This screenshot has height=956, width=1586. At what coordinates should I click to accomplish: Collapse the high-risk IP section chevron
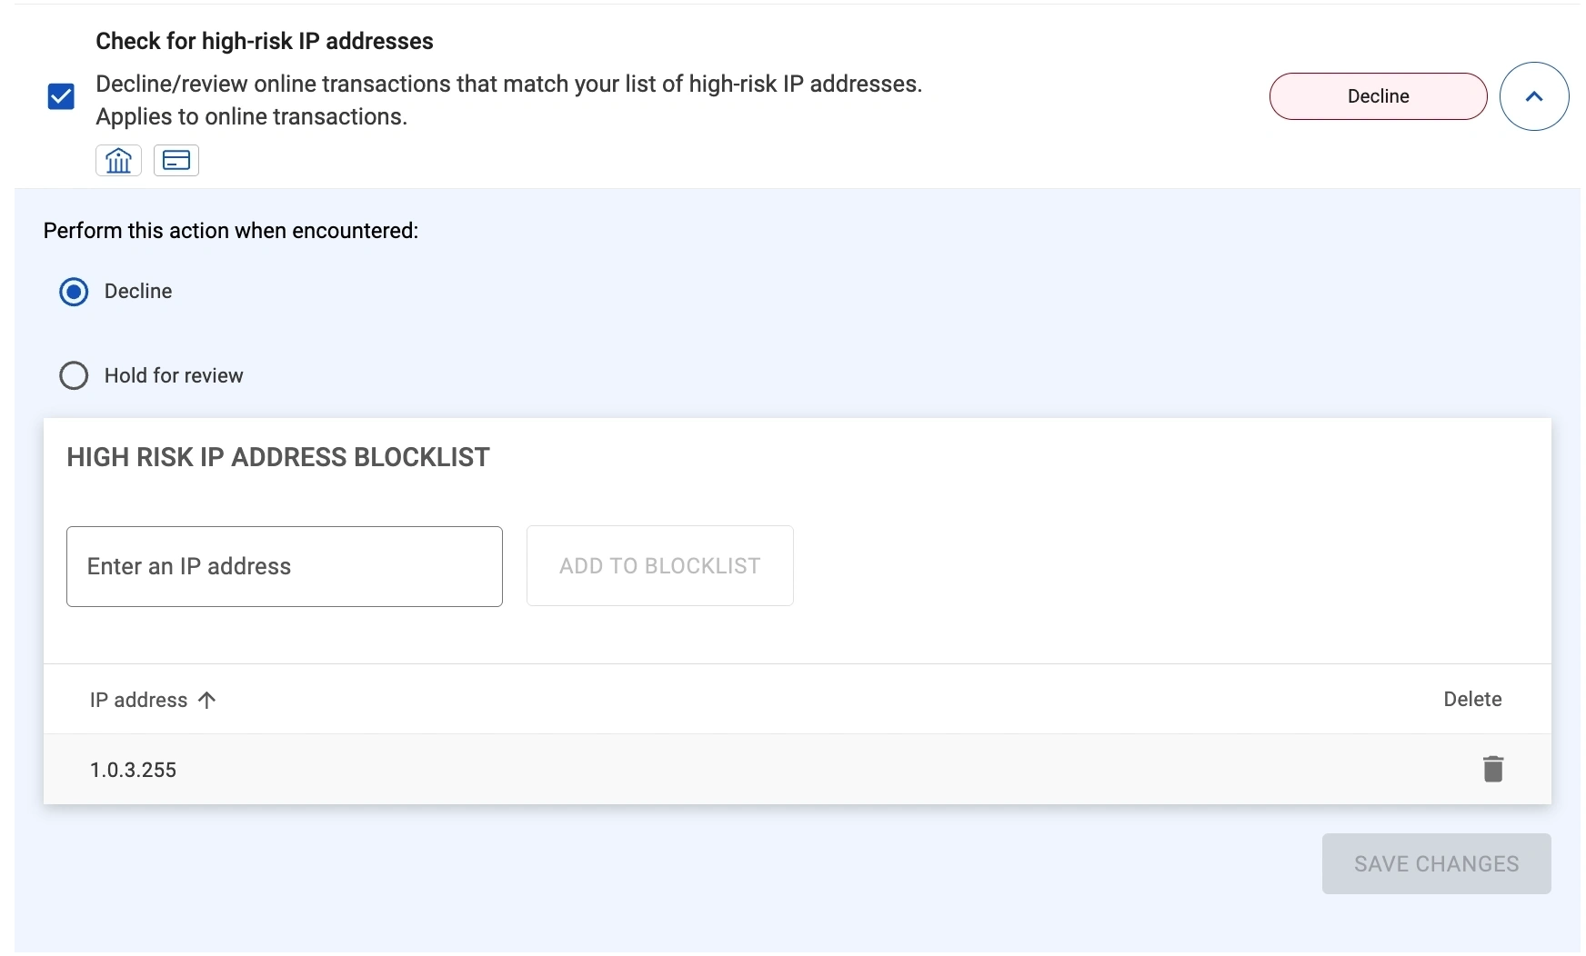[x=1533, y=96]
